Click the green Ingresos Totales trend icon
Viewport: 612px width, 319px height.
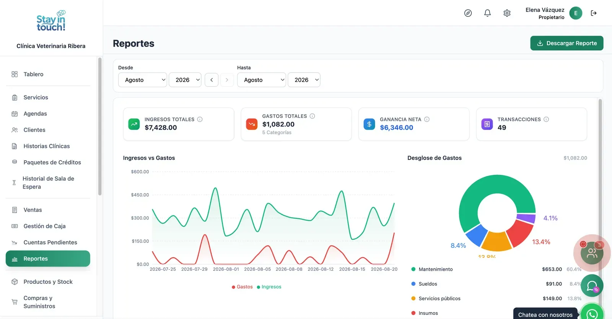[134, 124]
